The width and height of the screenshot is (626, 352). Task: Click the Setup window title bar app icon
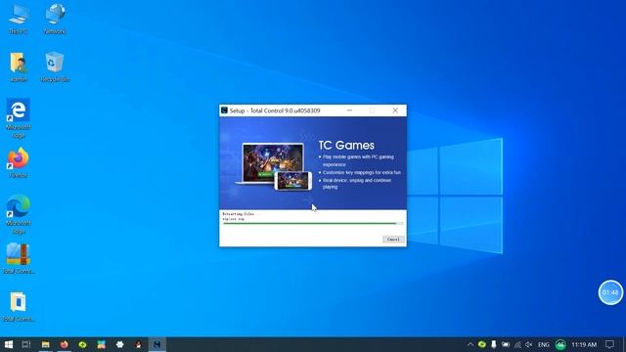click(224, 110)
